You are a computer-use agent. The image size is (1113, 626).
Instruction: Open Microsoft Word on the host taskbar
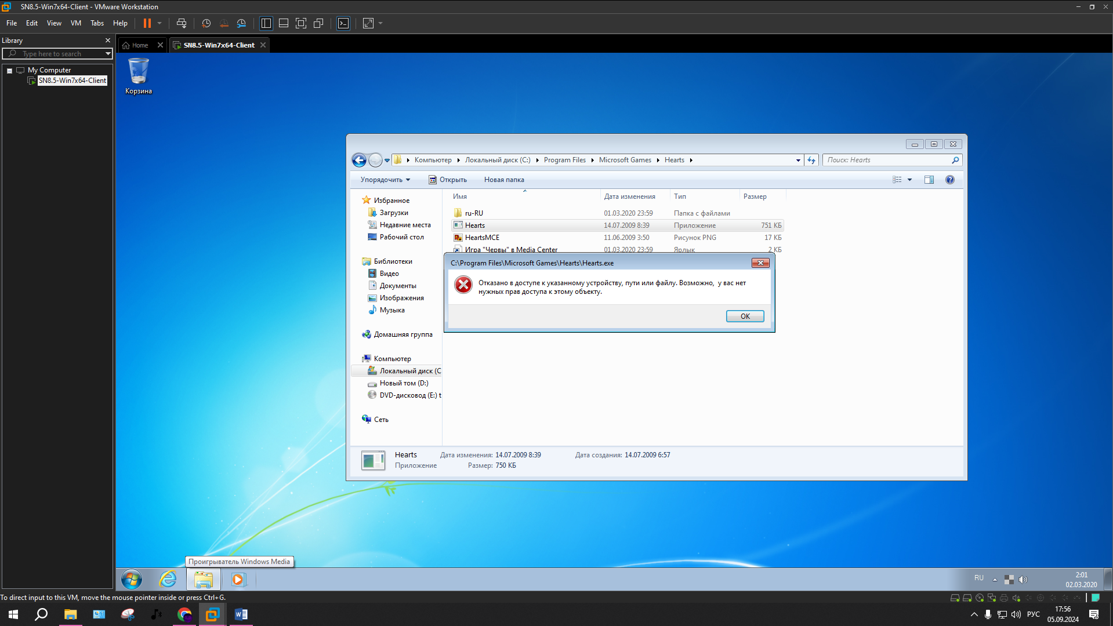(x=241, y=614)
